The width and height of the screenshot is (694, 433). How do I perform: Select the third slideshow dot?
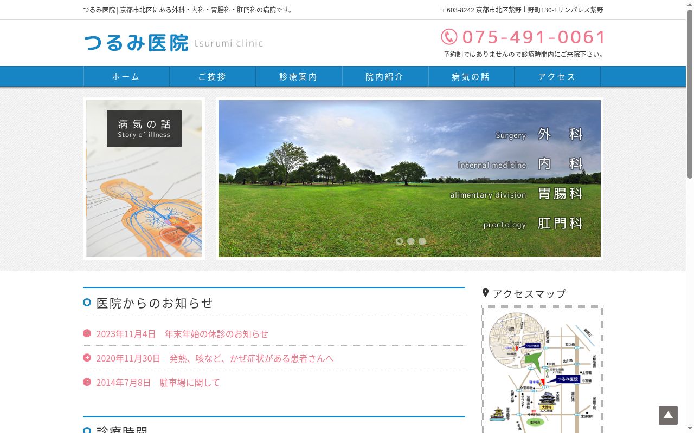click(422, 241)
